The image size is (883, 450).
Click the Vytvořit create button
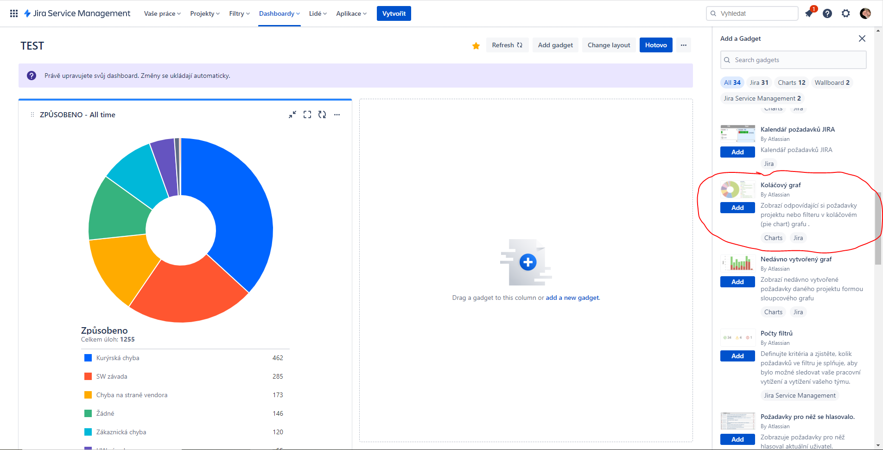point(394,13)
